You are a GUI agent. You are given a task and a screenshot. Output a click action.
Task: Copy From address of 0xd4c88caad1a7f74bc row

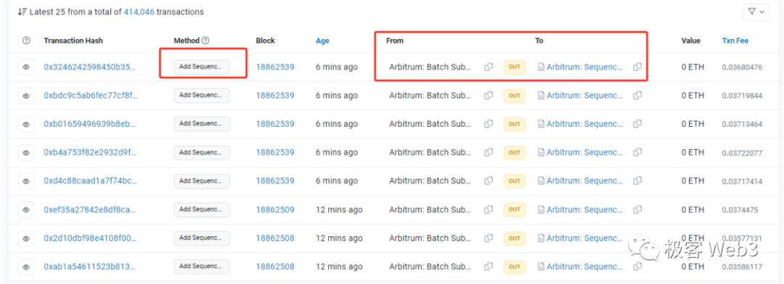click(x=489, y=181)
